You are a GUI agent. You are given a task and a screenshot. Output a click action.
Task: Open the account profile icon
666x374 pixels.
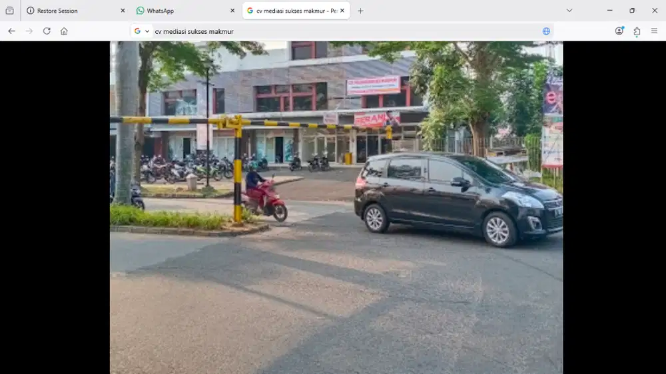[x=619, y=31]
